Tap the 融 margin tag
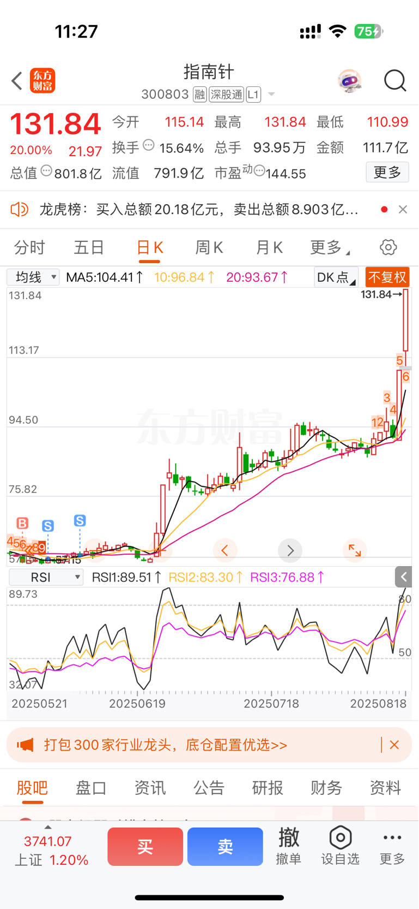 199,94
